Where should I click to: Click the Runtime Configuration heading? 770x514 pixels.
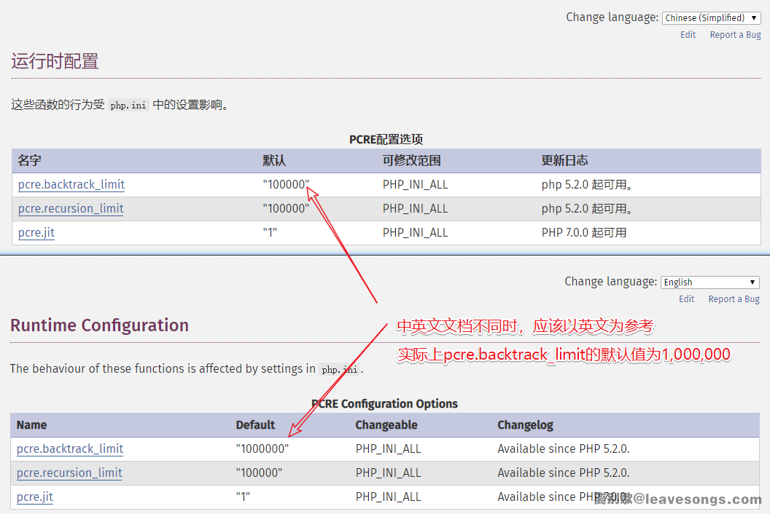tap(99, 325)
